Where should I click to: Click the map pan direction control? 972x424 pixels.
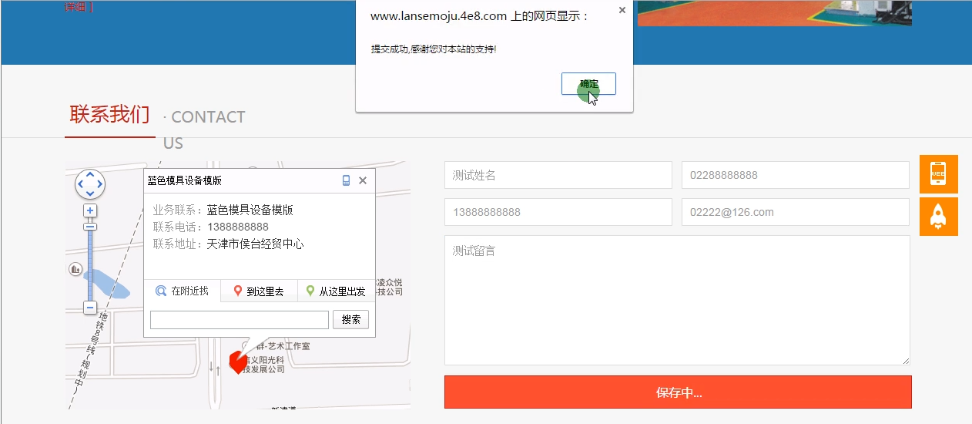click(x=90, y=184)
